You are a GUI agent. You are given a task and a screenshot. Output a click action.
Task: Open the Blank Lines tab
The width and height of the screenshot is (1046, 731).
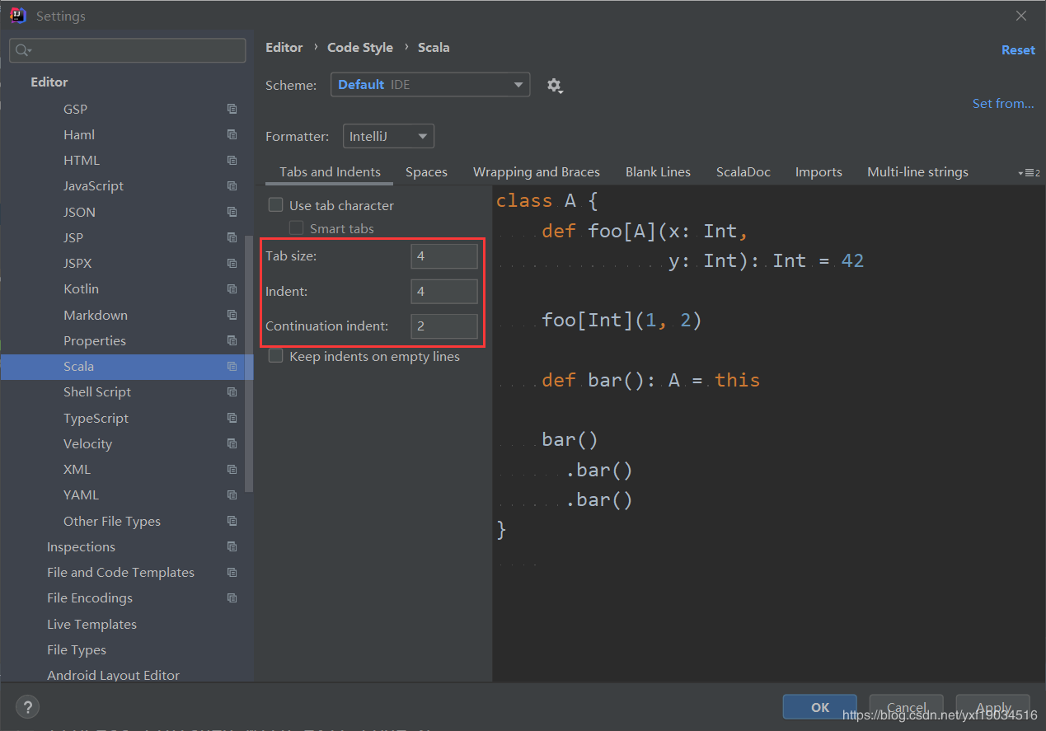[x=658, y=172]
